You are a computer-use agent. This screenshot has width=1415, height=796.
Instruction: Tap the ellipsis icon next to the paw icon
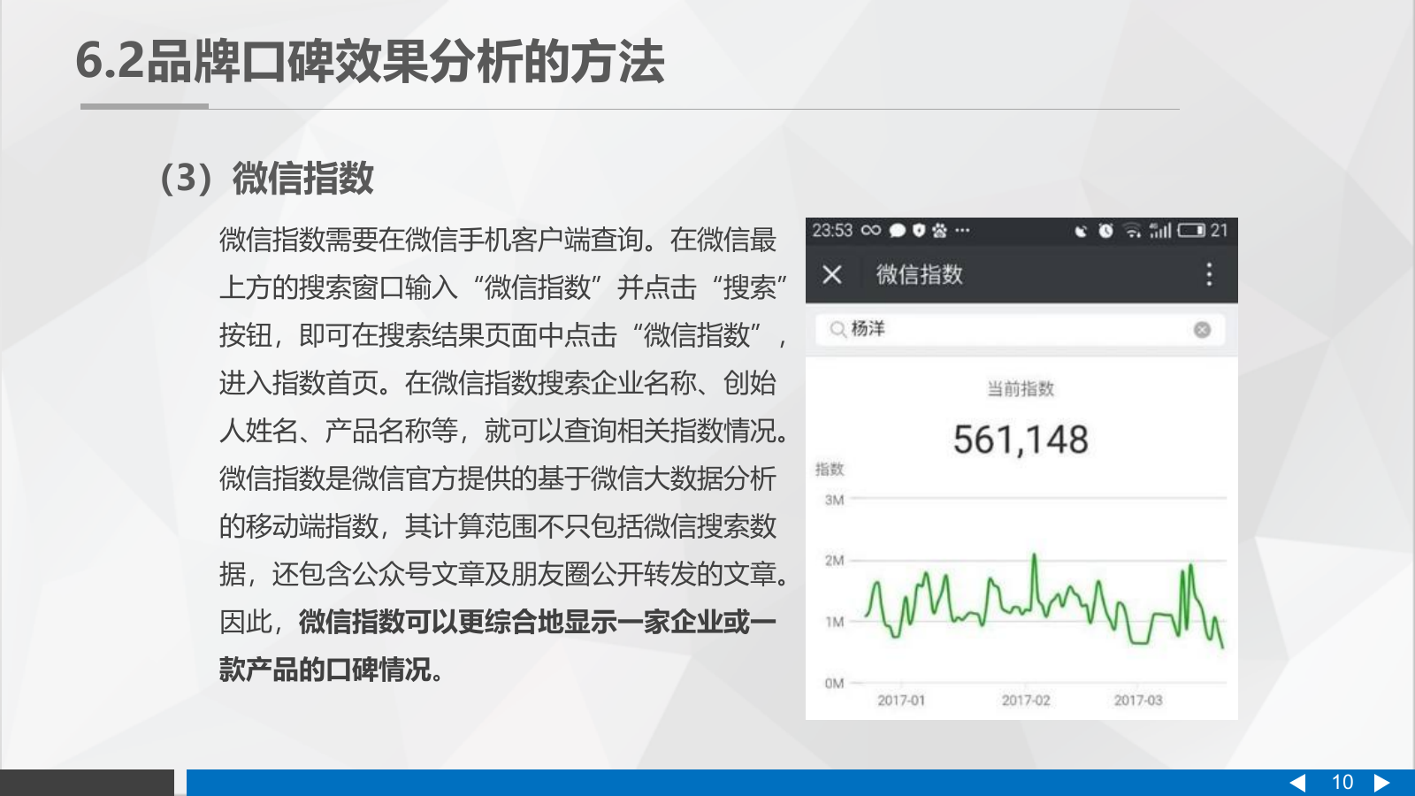tap(963, 230)
